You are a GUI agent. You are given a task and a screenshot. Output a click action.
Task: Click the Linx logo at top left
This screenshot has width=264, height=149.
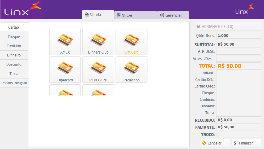pyautogui.click(x=22, y=9)
